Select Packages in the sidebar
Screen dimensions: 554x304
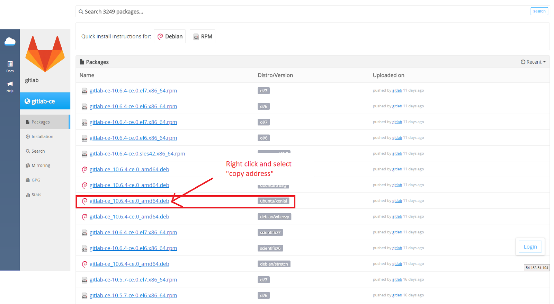click(45, 122)
